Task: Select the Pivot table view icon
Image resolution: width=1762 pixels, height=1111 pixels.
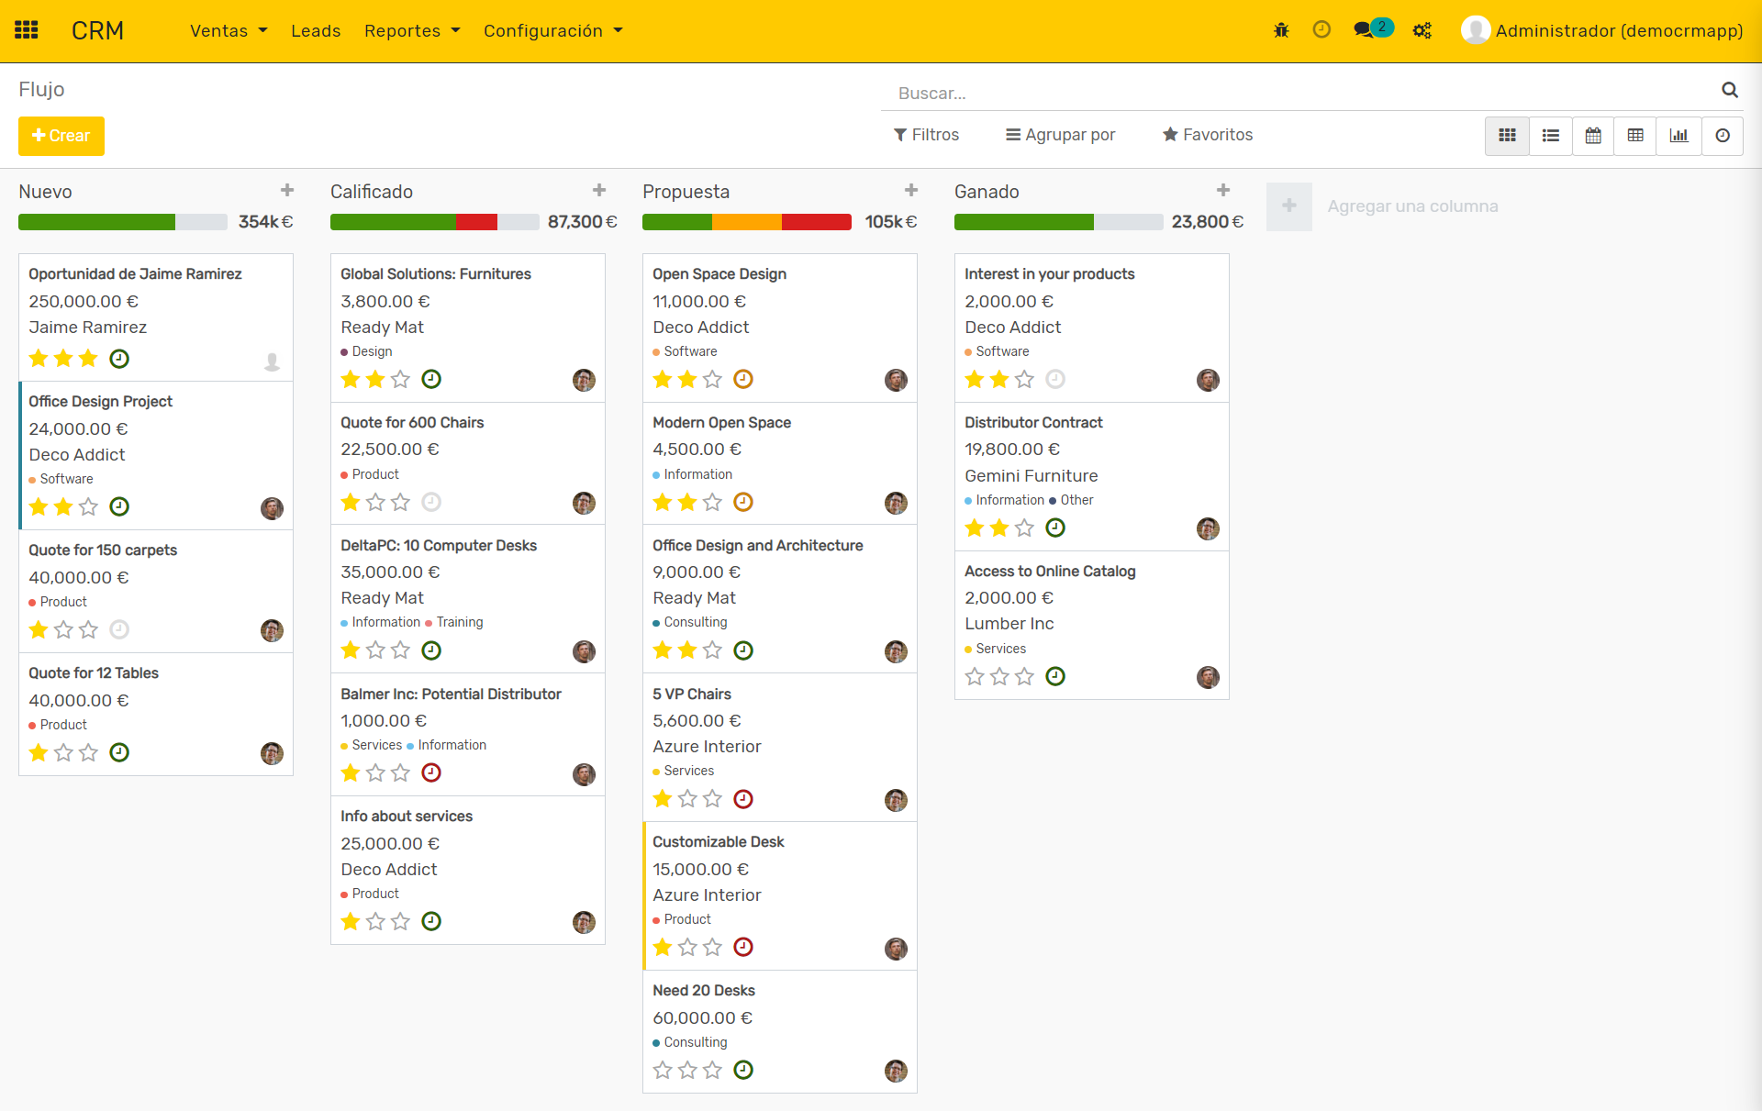Action: [x=1635, y=133]
